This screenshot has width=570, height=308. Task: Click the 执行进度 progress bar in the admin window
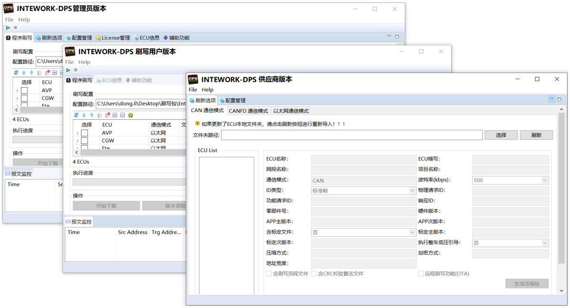[38, 139]
